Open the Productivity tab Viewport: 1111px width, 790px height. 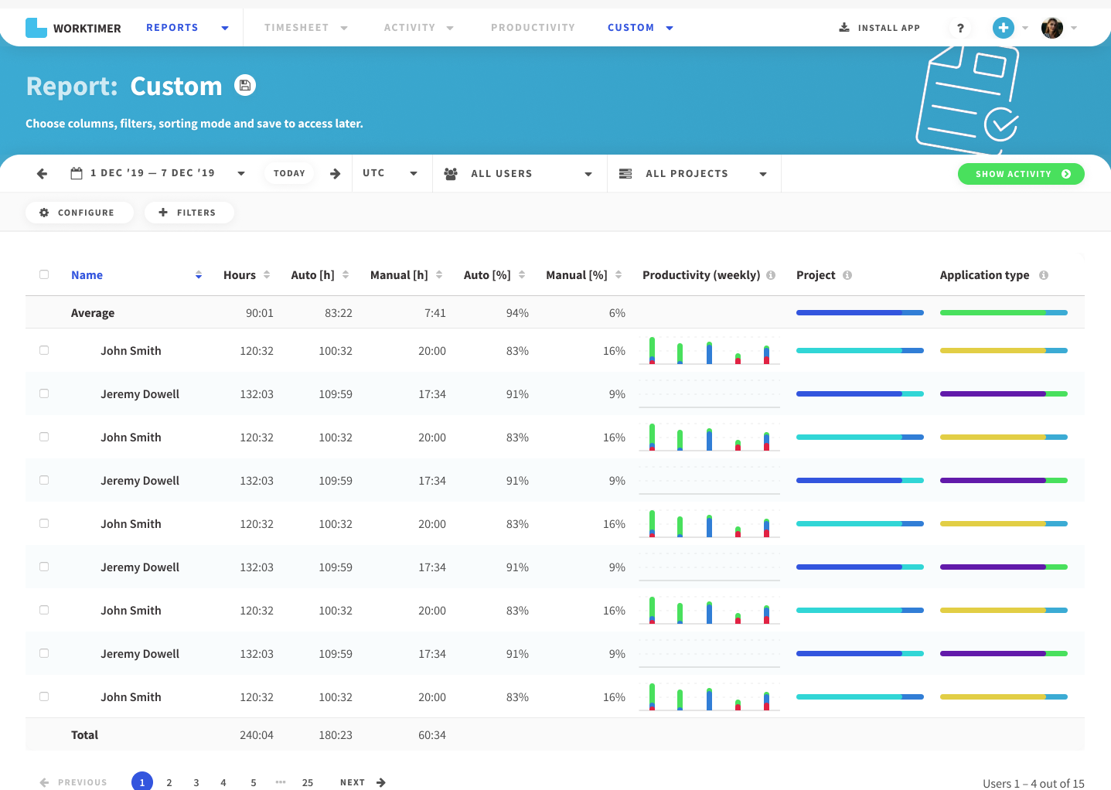pyautogui.click(x=533, y=28)
